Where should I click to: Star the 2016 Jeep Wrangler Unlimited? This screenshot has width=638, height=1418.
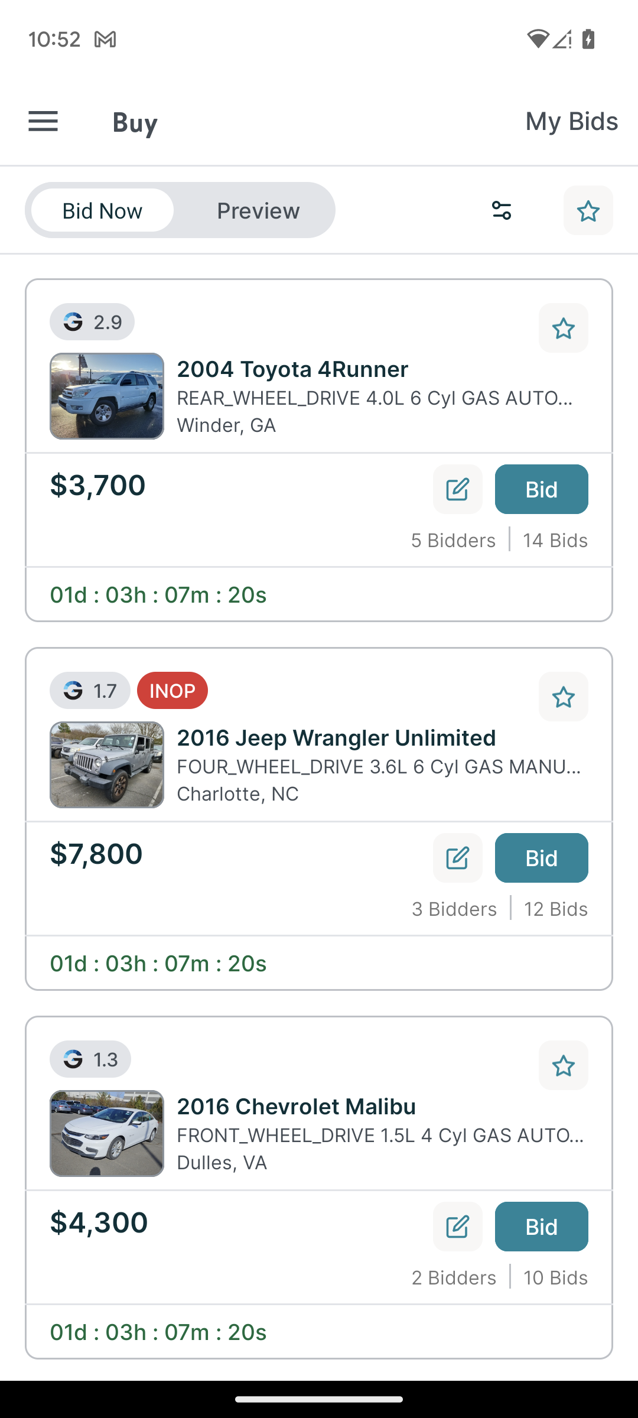[563, 697]
